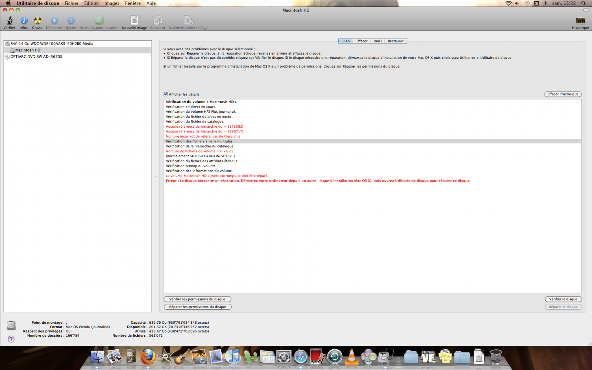Open the Édition menu
Screen dimensions: 592x370
(x=91, y=3)
